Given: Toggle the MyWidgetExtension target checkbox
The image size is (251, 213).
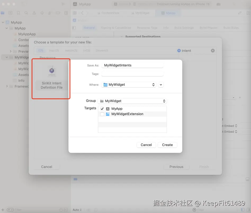Looking at the screenshot, I should click(x=102, y=114).
